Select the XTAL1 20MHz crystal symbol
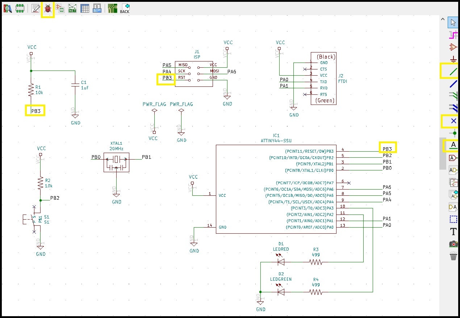This screenshot has width=460, height=318. pos(116,162)
